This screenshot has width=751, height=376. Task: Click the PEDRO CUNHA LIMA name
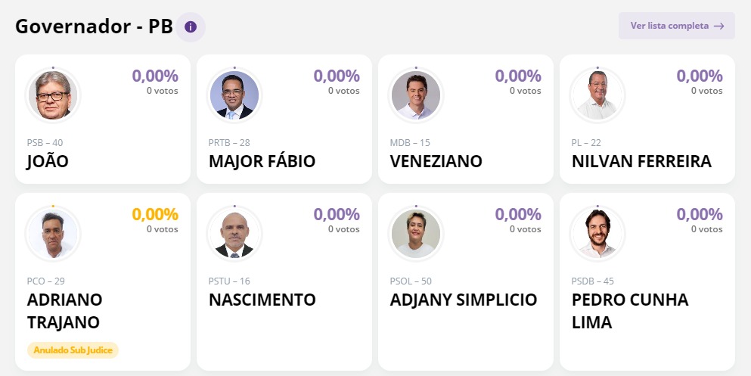[630, 310]
